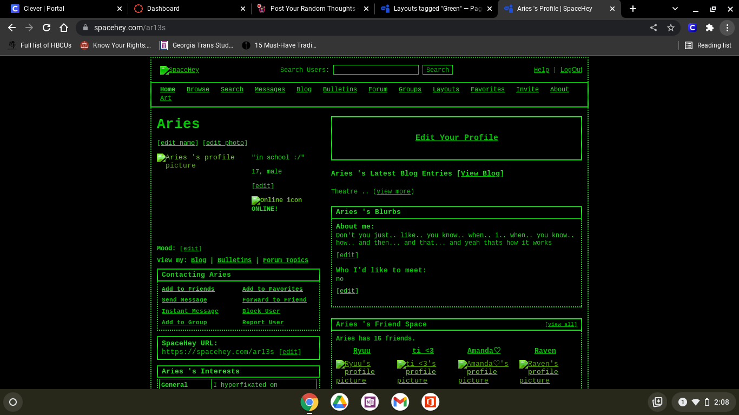Launch Google Chrome from the shelf
The image size is (739, 415).
tap(309, 402)
